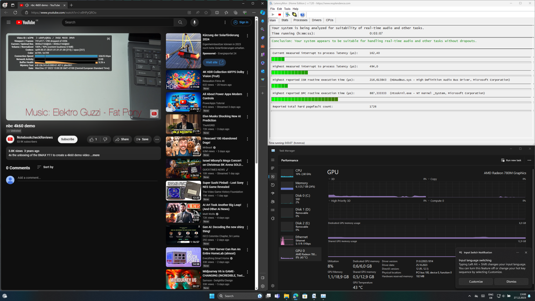
Task: Stop the LatencyMon monitor with the red button
Action: click(279, 14)
